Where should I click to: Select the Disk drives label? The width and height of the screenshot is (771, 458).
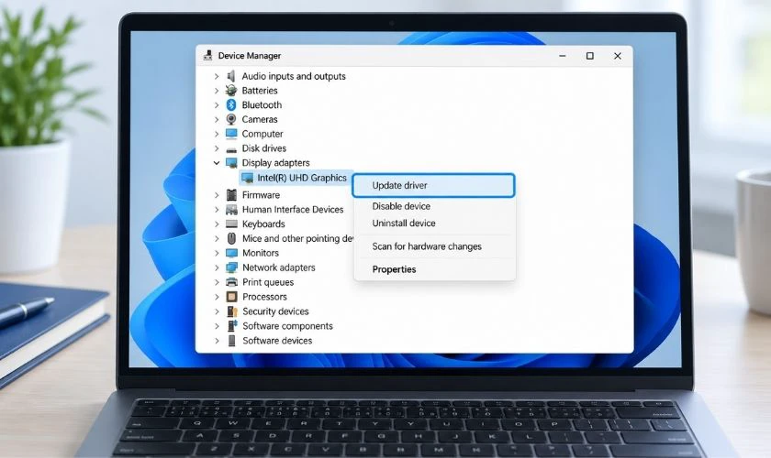[x=264, y=148]
